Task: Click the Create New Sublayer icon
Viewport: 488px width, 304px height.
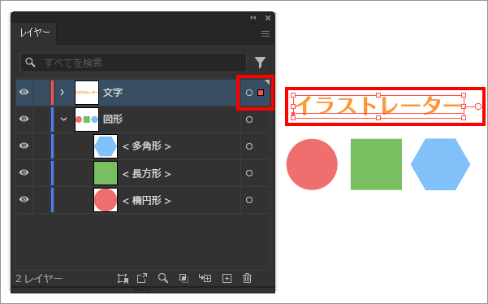Action: click(x=205, y=278)
